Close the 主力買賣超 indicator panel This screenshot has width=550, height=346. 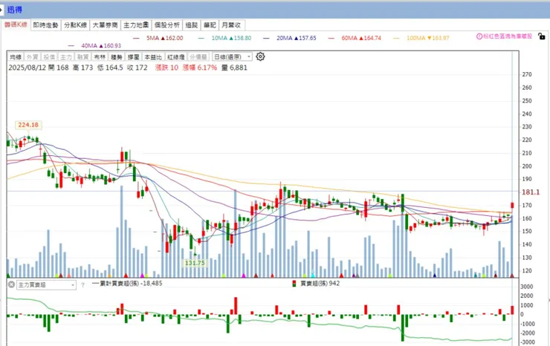click(x=11, y=284)
